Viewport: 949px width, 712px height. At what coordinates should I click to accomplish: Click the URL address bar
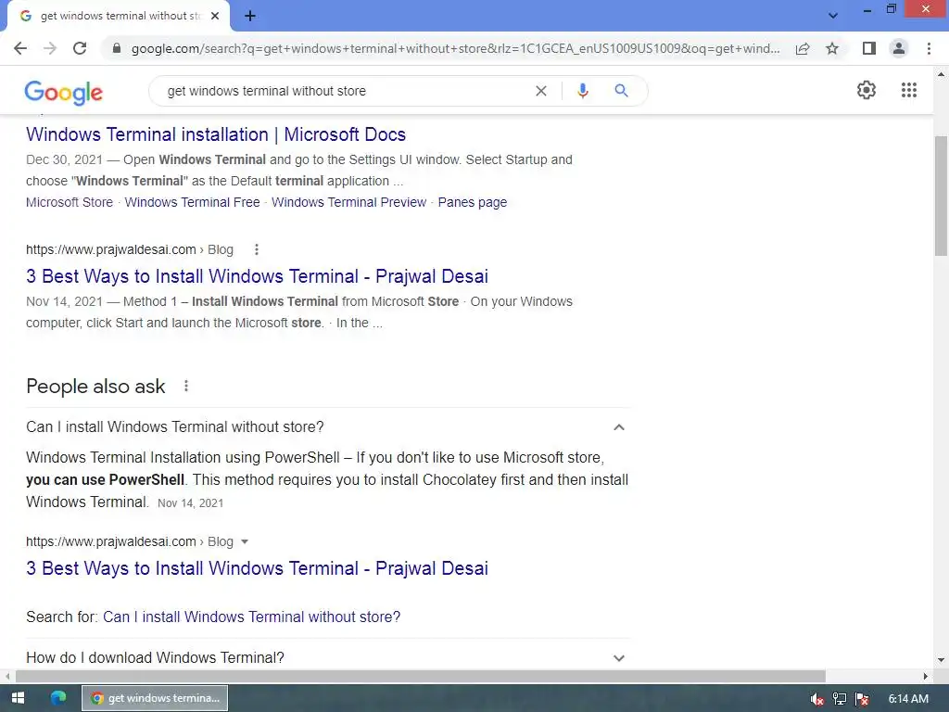[455, 48]
